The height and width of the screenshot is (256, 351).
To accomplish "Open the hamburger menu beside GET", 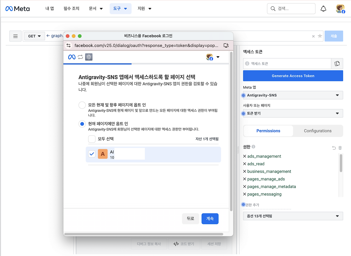I will 16,36.
